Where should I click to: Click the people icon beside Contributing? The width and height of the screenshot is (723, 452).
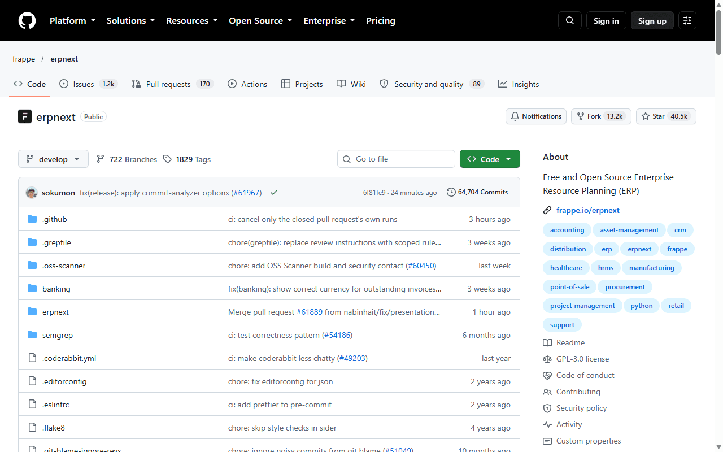[x=547, y=392]
